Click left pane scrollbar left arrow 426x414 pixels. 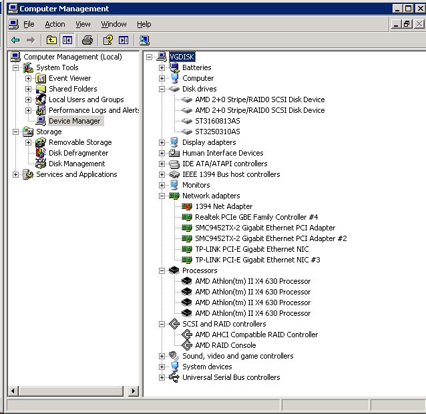click(13, 391)
